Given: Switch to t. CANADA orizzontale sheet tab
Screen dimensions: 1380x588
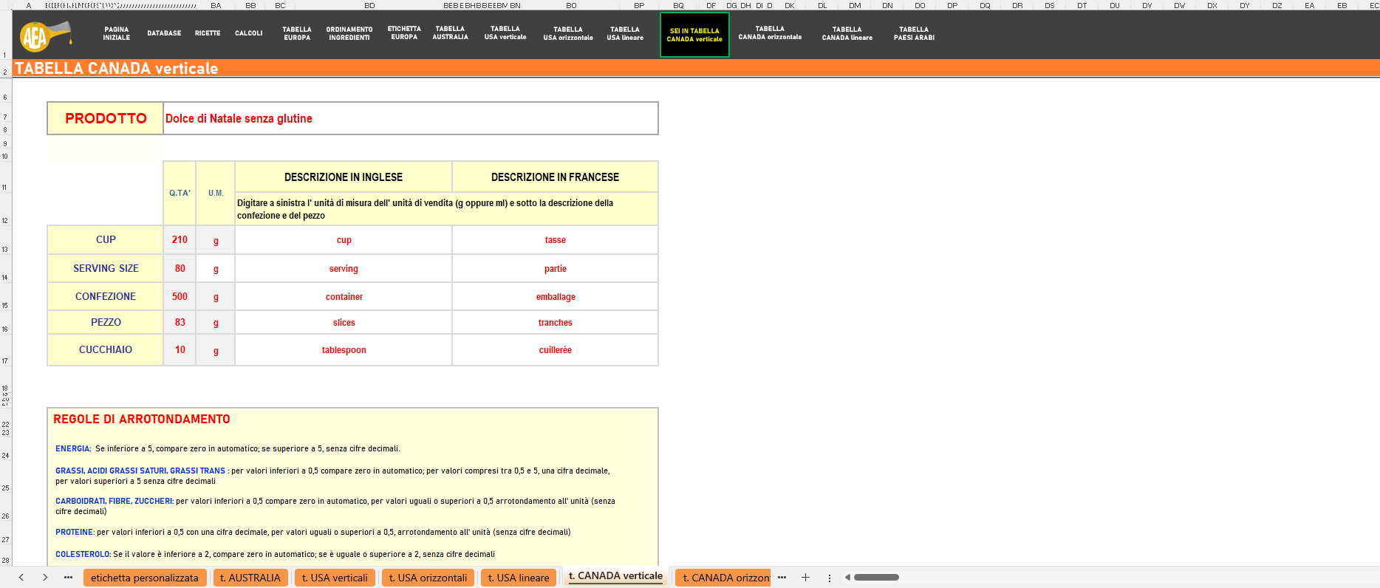Looking at the screenshot, I should pos(723,578).
